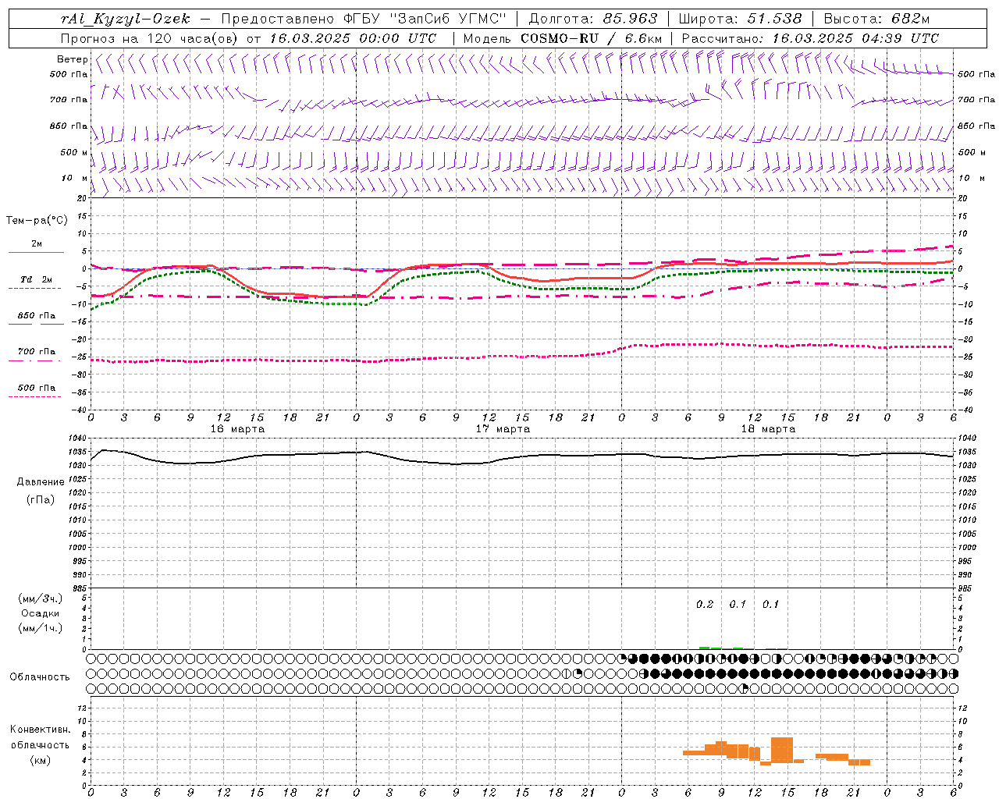Select the 500 м wind level label on the left
Viewport: 999px width, 799px height.
(74, 152)
